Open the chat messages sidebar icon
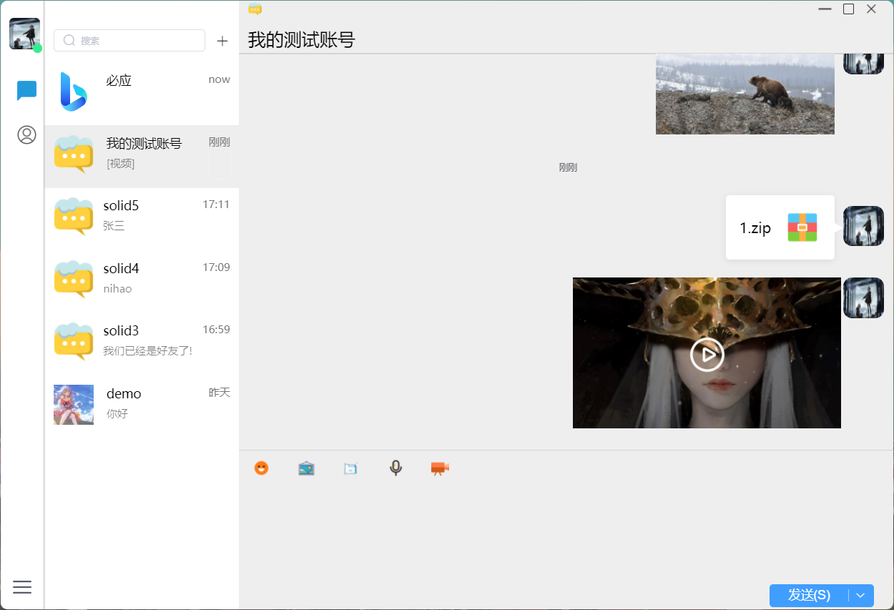The image size is (894, 610). pyautogui.click(x=26, y=91)
